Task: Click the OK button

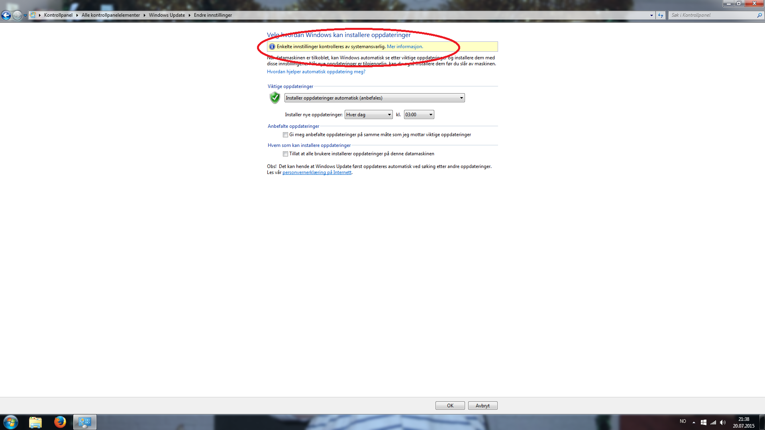Action: pyautogui.click(x=450, y=406)
